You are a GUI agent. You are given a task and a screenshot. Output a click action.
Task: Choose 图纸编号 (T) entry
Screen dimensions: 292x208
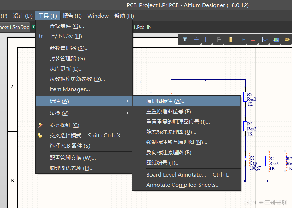[x=187, y=163]
